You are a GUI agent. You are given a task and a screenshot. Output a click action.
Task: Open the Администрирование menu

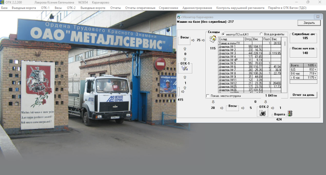(x=197, y=8)
